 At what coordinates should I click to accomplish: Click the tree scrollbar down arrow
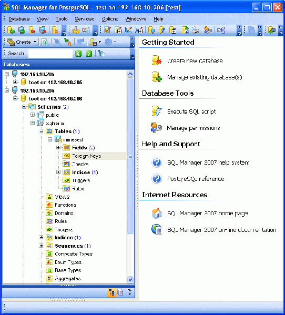[130, 279]
